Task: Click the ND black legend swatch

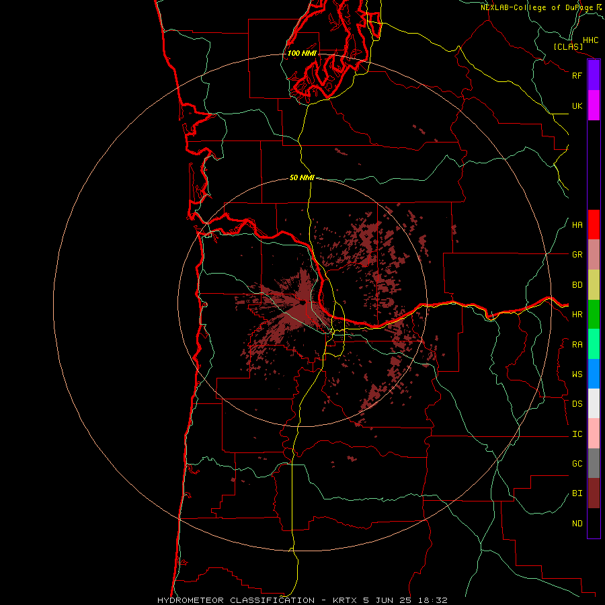Action: pyautogui.click(x=594, y=523)
